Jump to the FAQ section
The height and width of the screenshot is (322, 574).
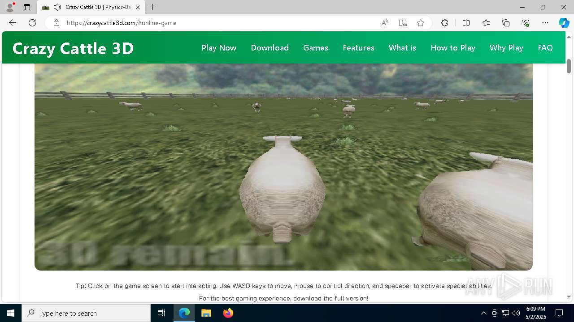click(x=545, y=48)
